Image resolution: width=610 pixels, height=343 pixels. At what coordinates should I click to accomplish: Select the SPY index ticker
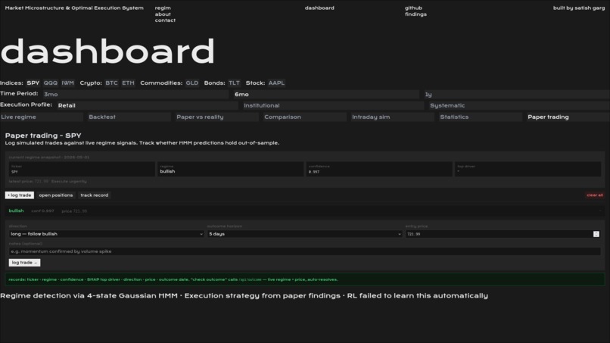coord(33,83)
